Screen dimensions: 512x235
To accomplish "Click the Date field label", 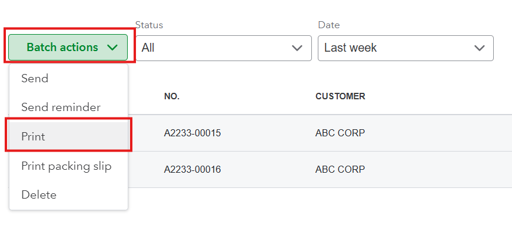I will 329,25.
